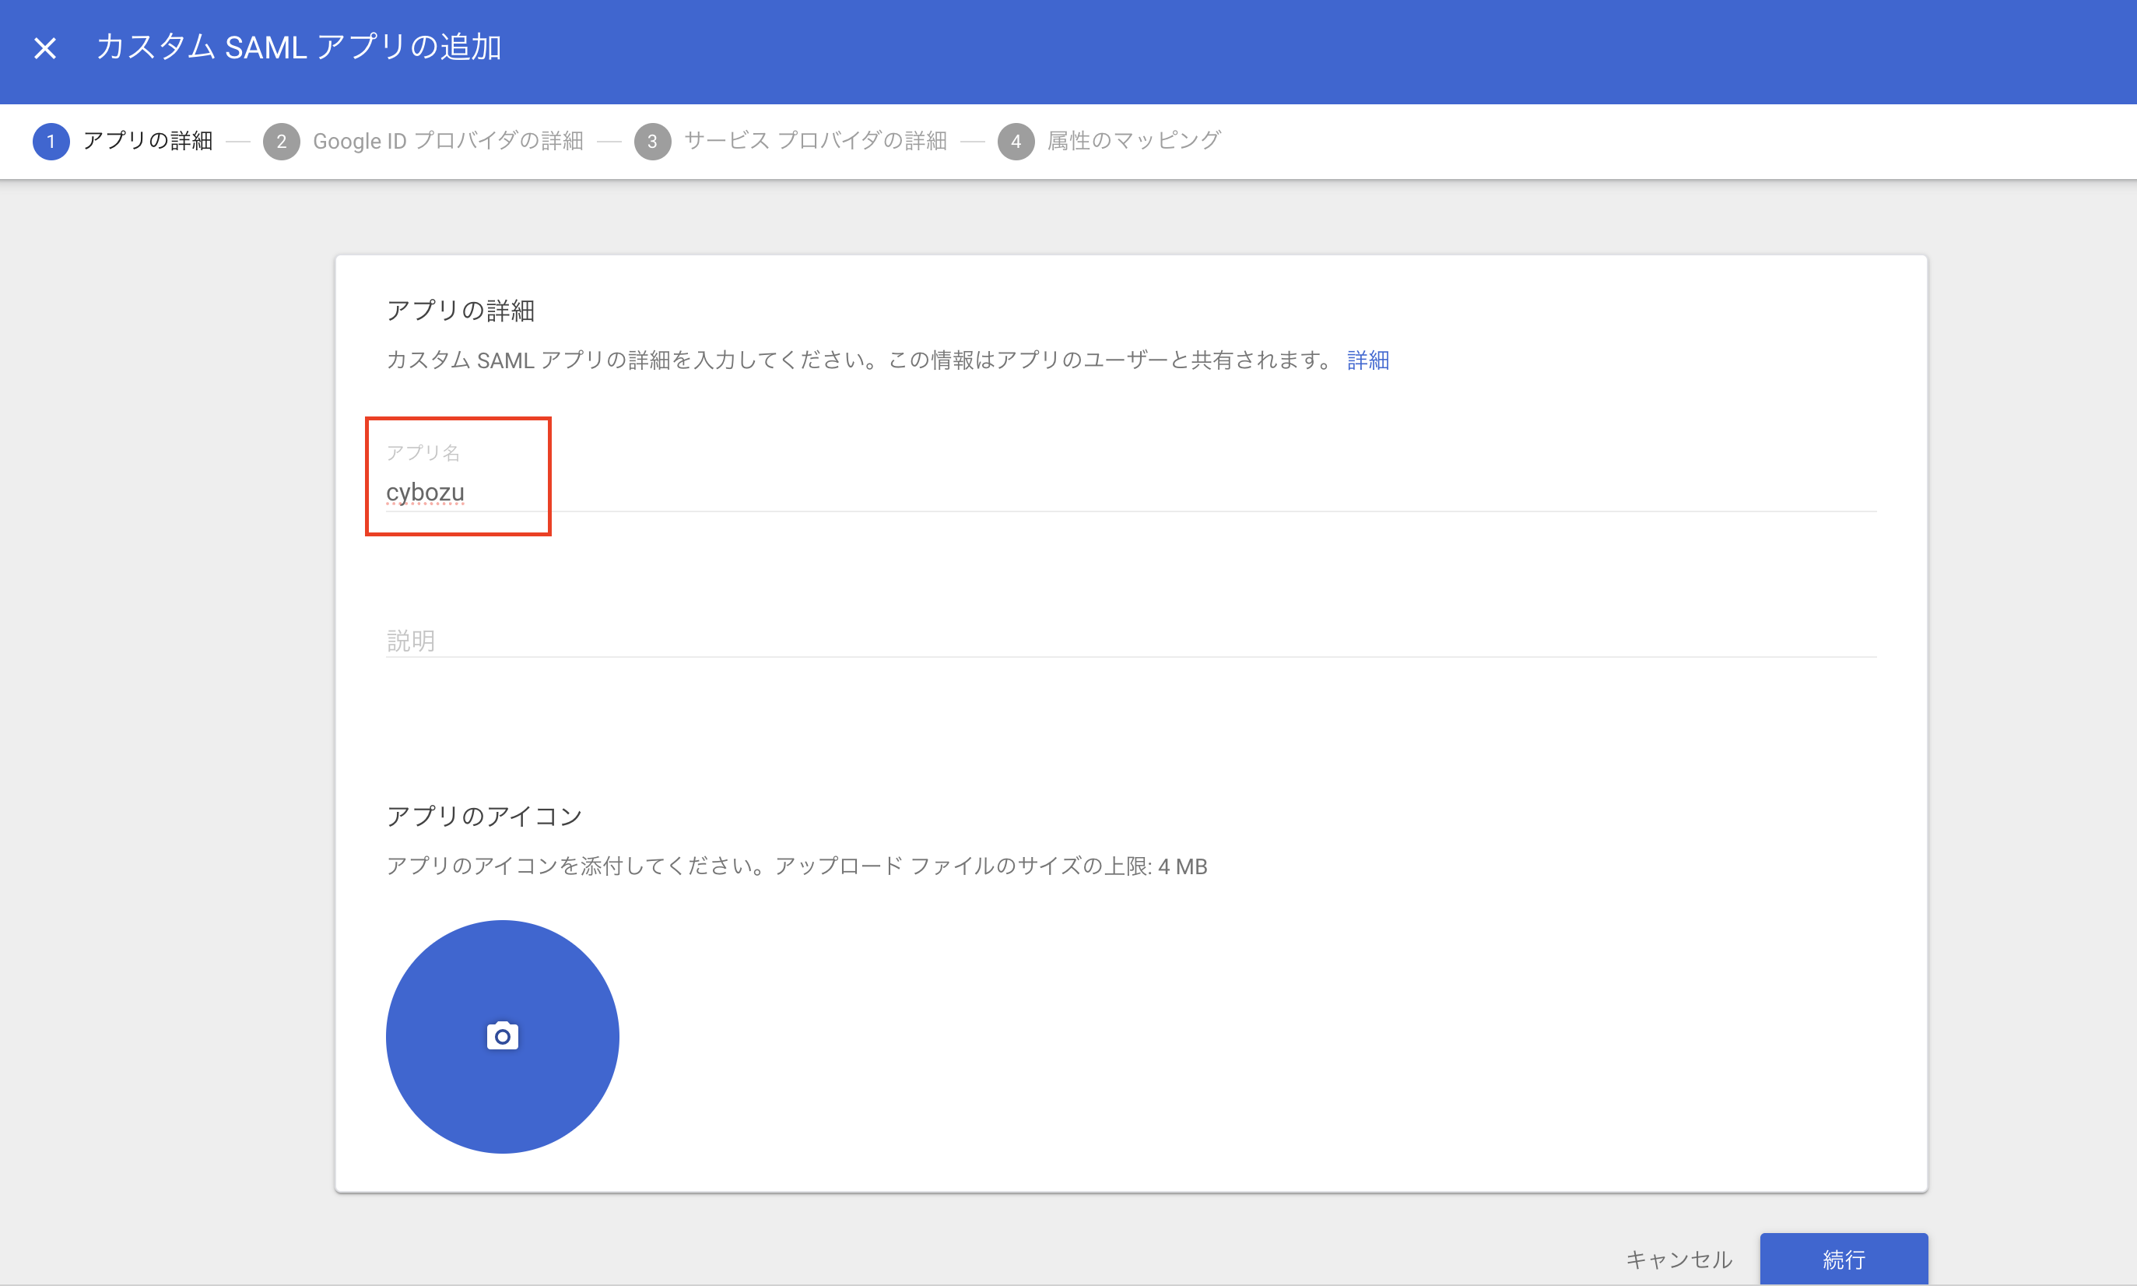The width and height of the screenshot is (2137, 1286).
Task: Click the step 2 numbered circle
Action: (281, 141)
